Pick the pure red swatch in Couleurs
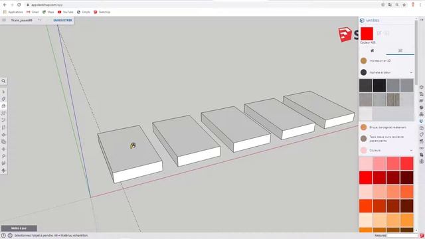The image size is (425, 239). click(366, 177)
